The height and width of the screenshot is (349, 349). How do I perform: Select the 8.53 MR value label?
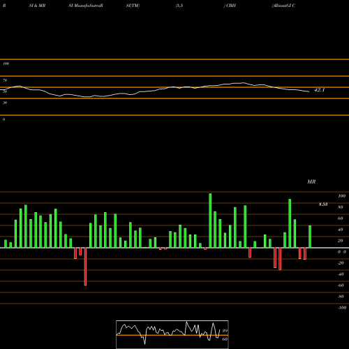point(323,205)
